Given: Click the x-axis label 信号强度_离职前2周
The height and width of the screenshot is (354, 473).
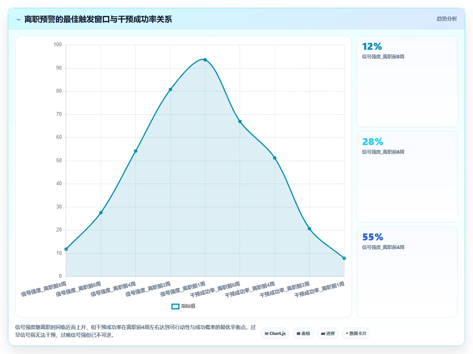Looking at the screenshot, I should pyautogui.click(x=148, y=289).
